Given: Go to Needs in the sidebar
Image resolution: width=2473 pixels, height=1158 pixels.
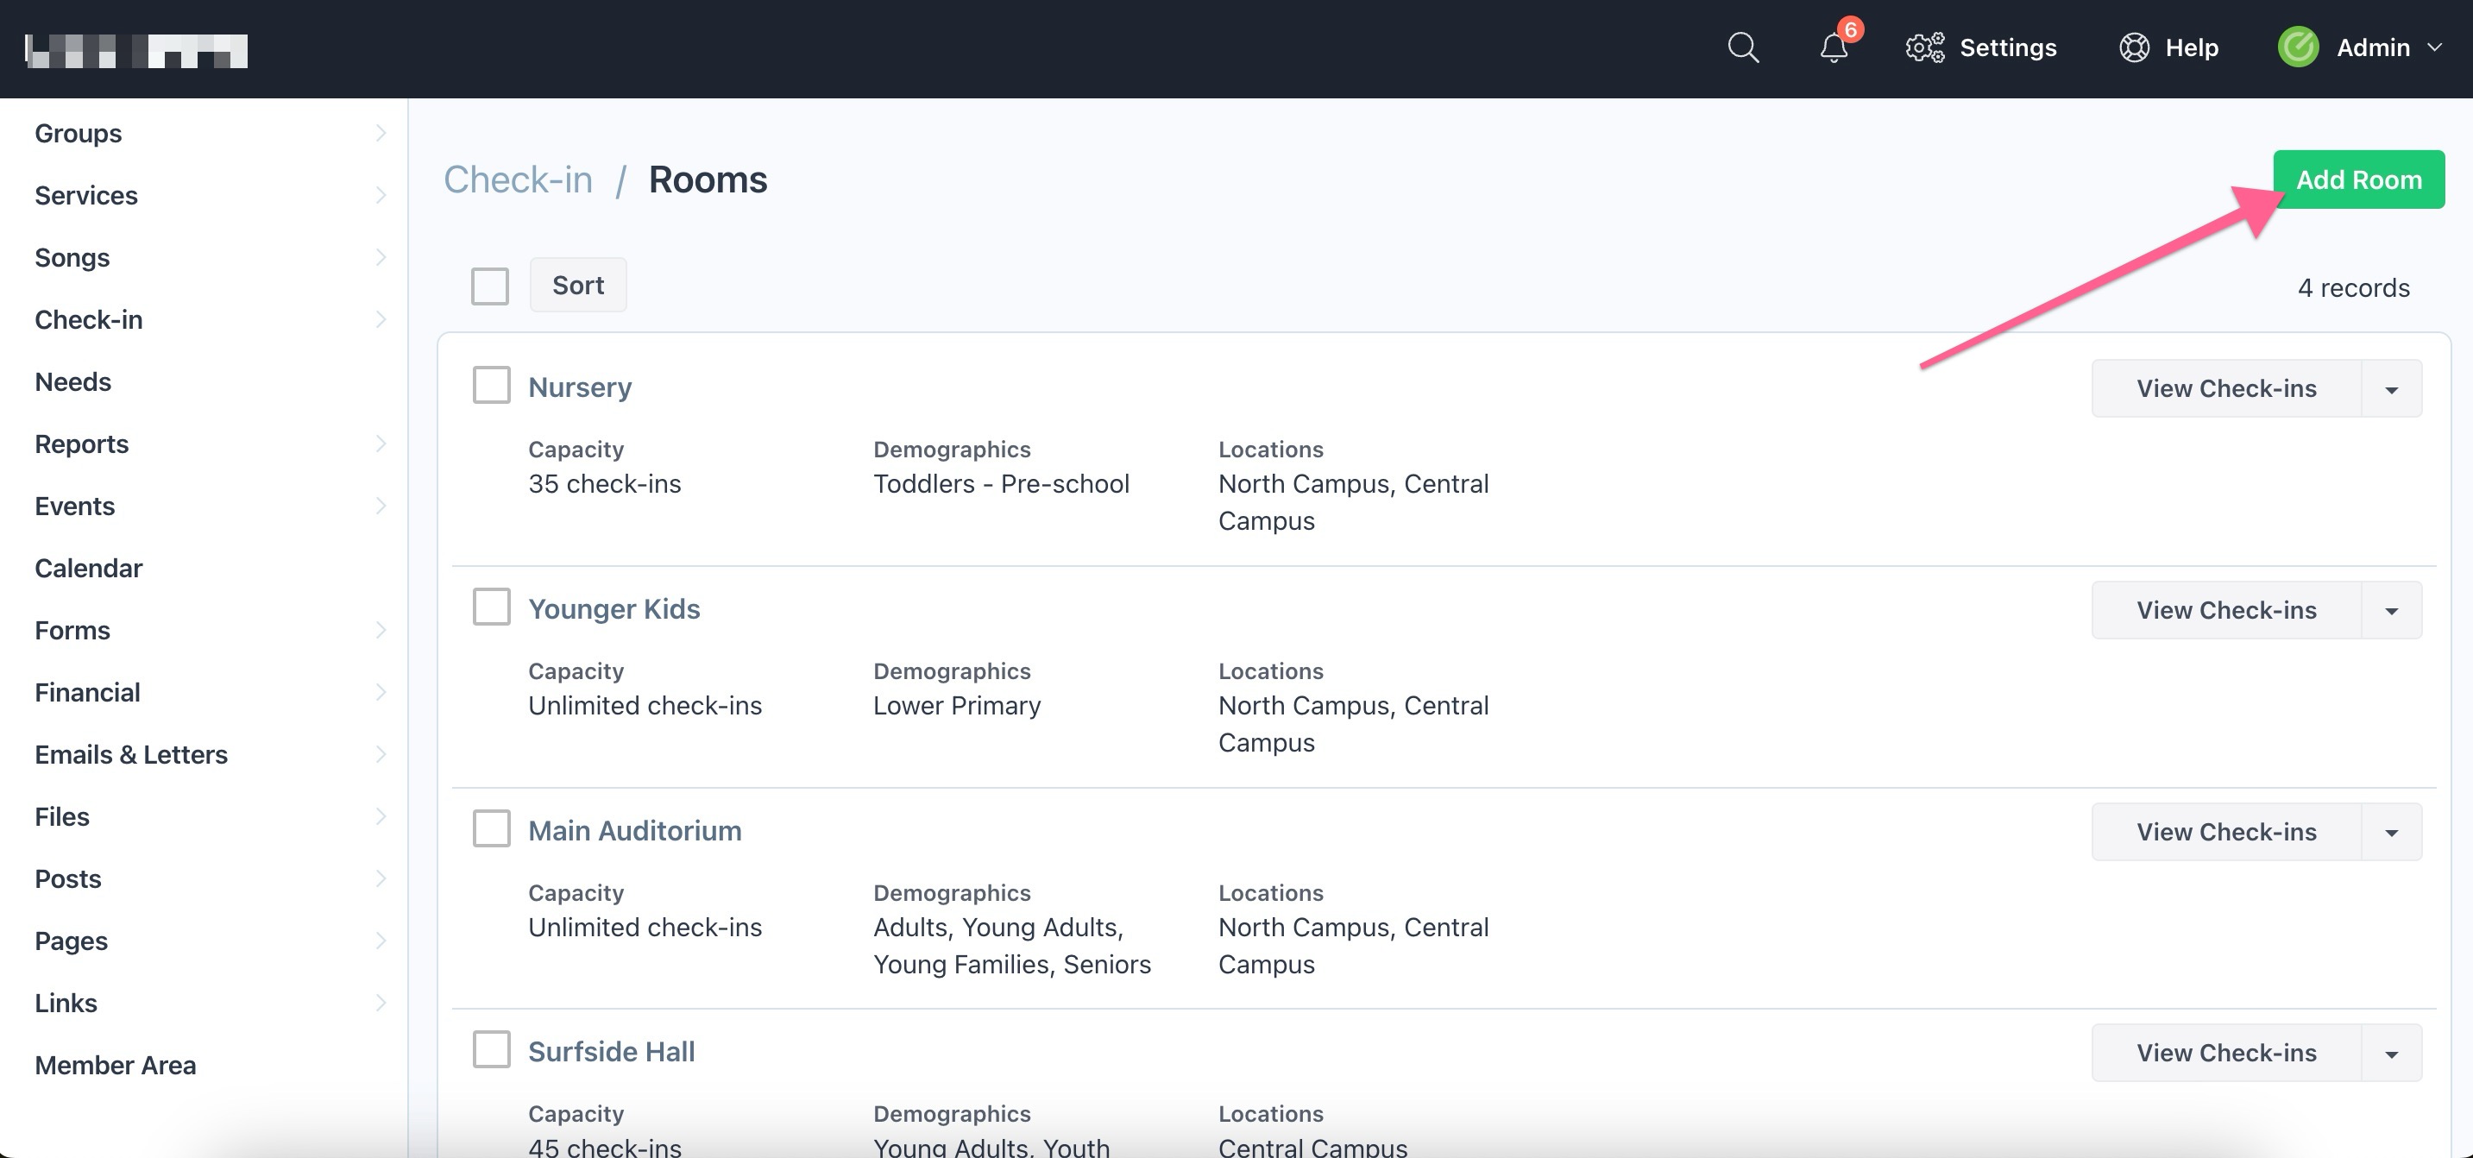Looking at the screenshot, I should 73,381.
